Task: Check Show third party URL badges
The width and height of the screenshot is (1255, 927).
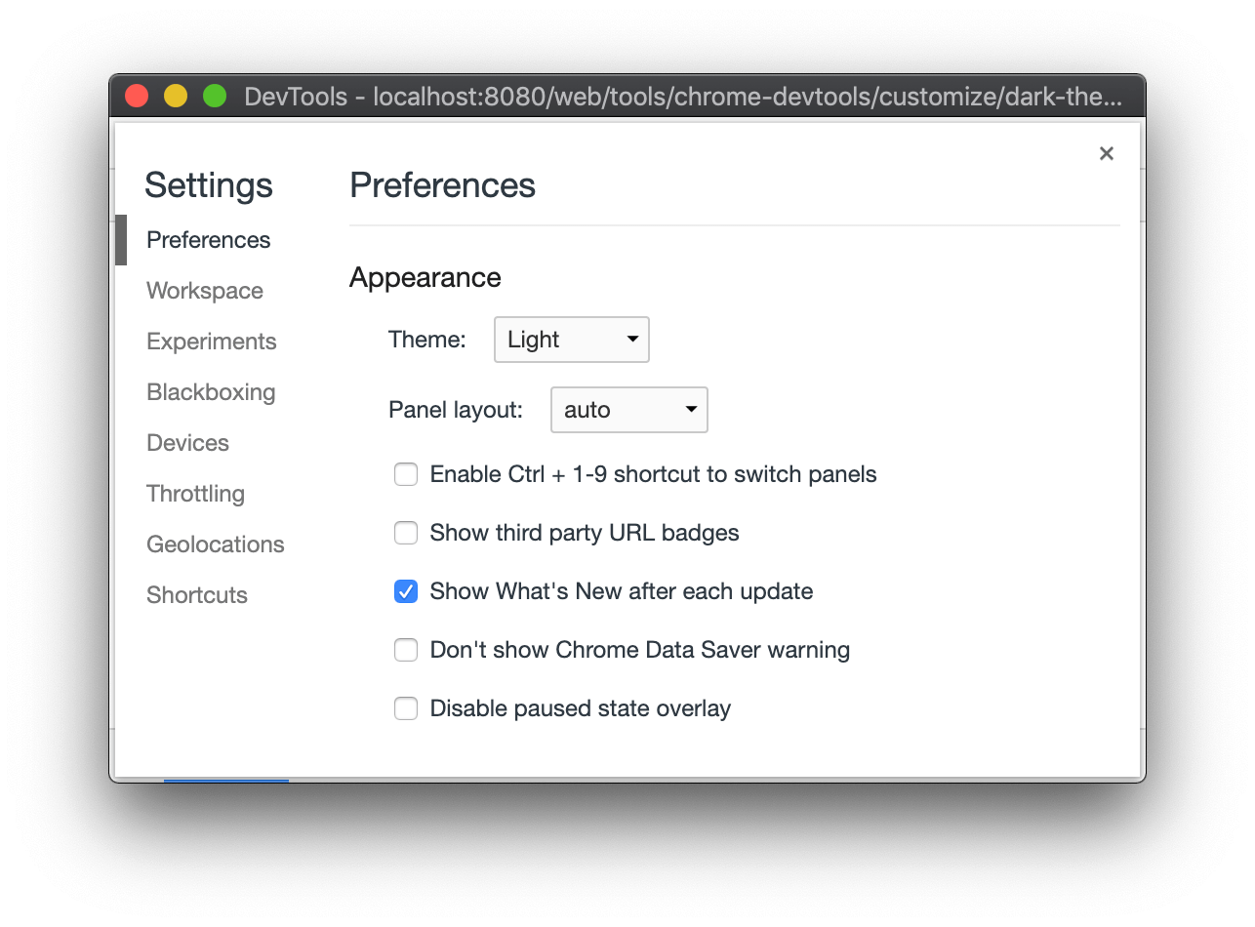Action: click(x=406, y=534)
